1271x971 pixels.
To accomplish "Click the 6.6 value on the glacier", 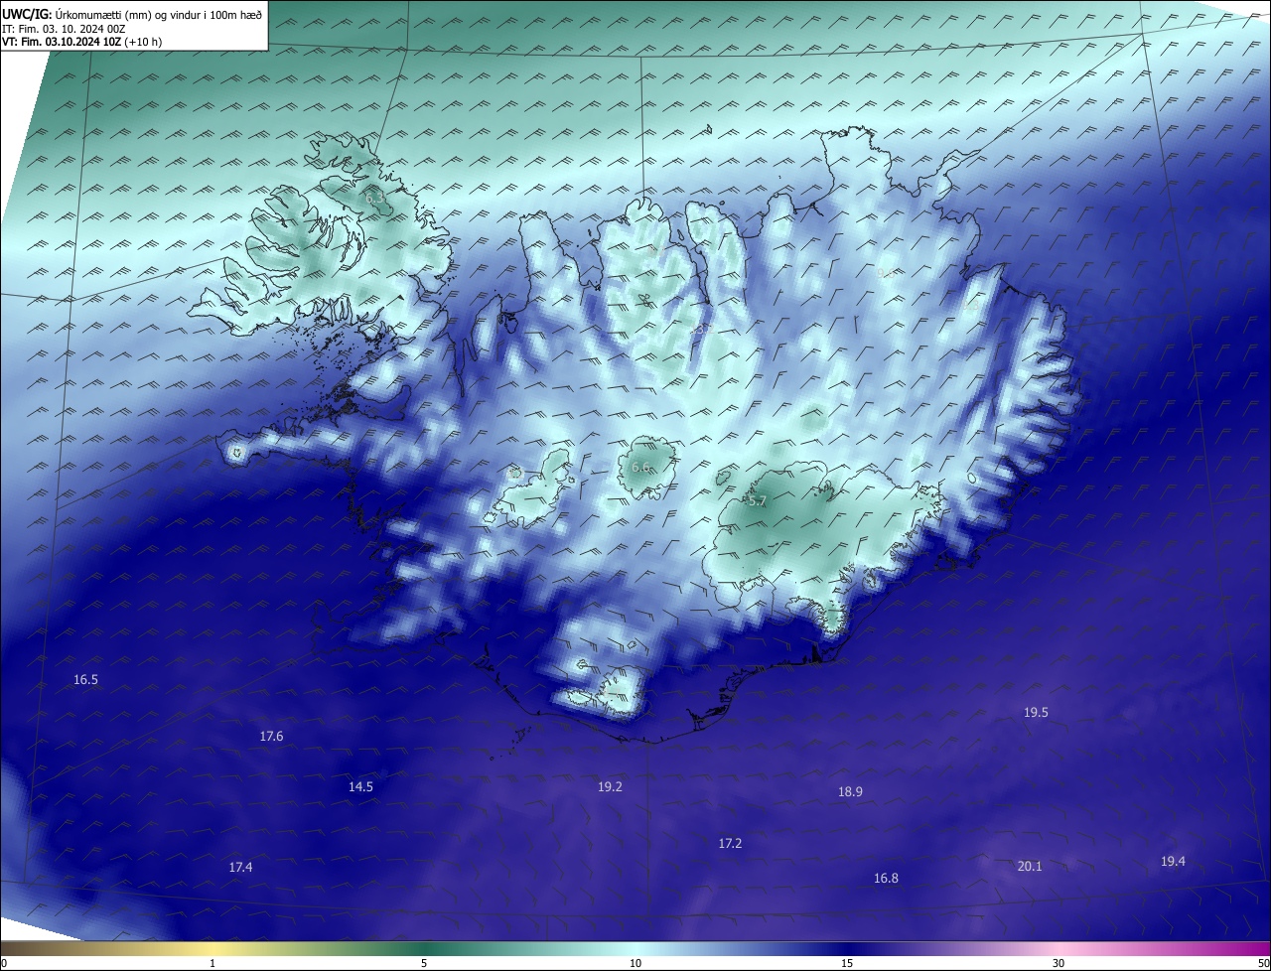I will 640,468.
